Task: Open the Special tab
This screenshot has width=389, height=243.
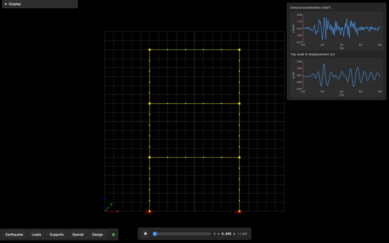Action: [x=78, y=234]
